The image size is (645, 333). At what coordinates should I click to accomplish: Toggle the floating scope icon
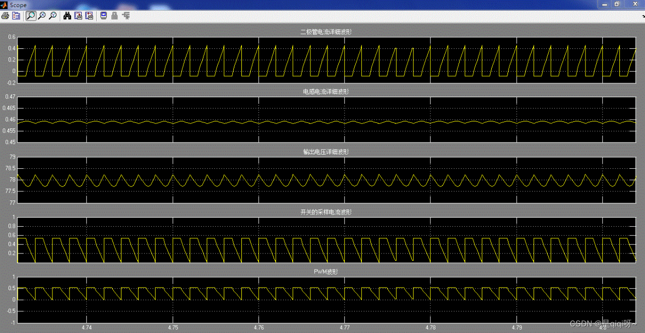103,16
